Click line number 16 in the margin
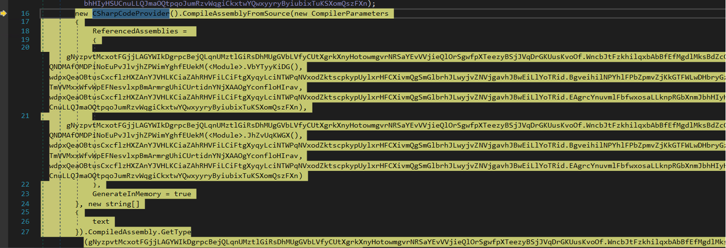The width and height of the screenshot is (726, 248). coord(25,13)
